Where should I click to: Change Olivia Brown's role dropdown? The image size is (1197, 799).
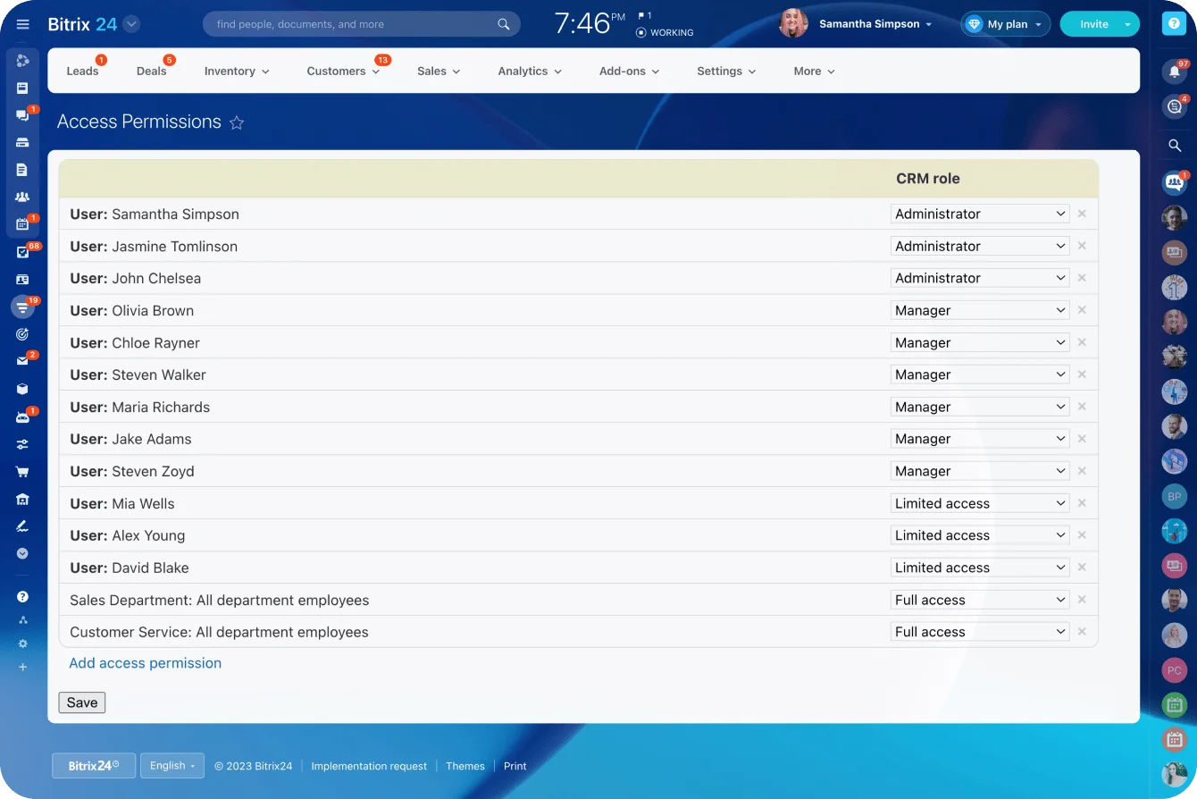(979, 310)
